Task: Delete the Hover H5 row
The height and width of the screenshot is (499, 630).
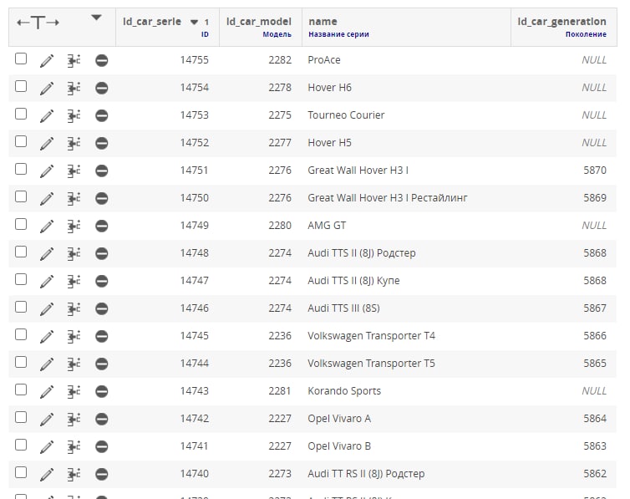Action: point(102,144)
